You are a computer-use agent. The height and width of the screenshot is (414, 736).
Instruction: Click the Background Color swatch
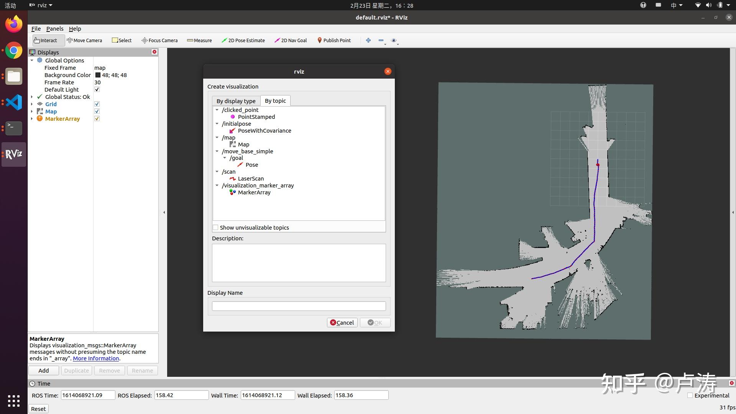coord(98,75)
